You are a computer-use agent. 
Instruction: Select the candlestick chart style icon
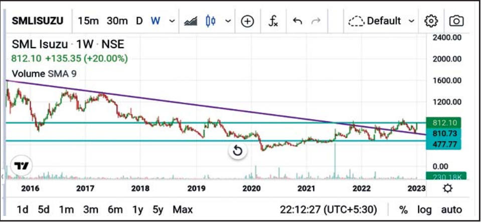click(211, 21)
